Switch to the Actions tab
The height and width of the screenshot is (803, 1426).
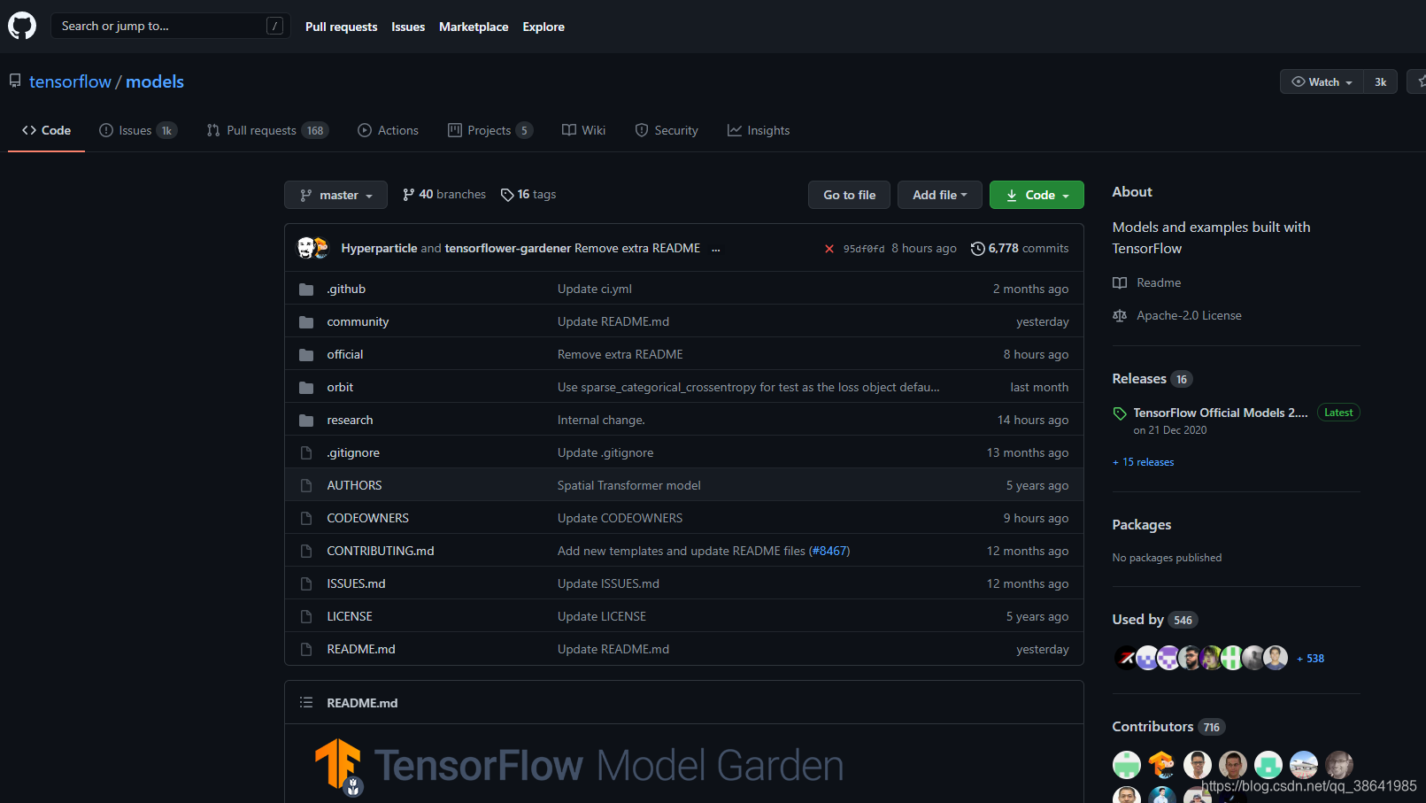pos(388,130)
